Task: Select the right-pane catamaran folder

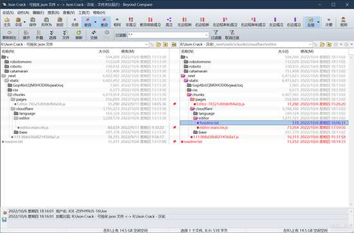Action: tap(198, 71)
